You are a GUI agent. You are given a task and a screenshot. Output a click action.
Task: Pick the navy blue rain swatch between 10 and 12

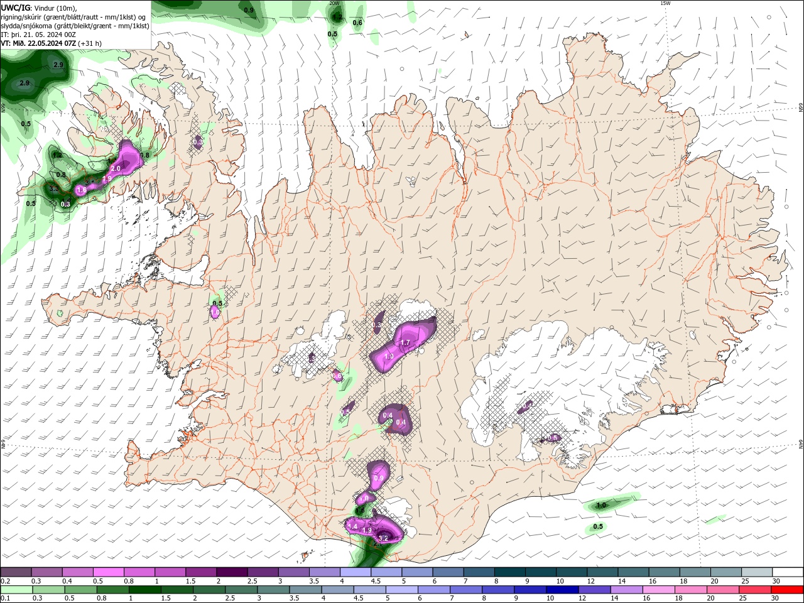[561, 590]
